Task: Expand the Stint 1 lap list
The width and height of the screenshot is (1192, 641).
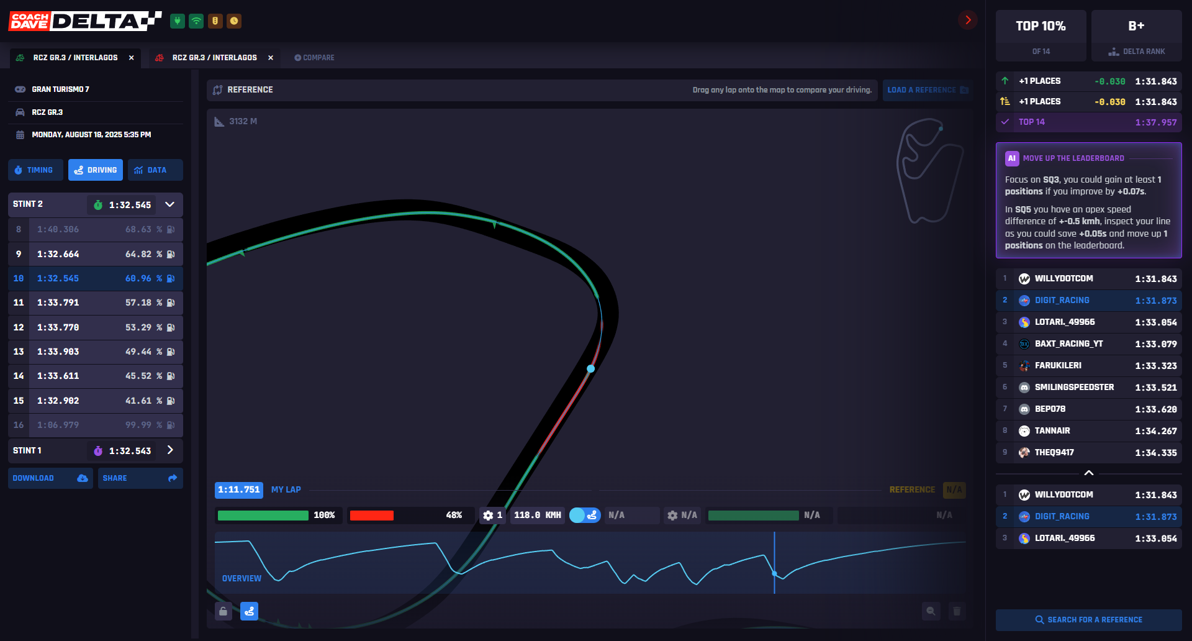Action: click(x=170, y=450)
